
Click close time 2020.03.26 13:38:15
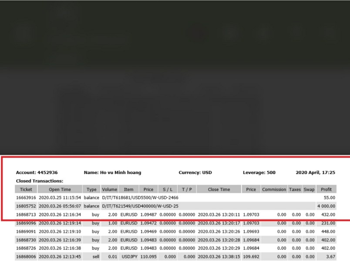click(219, 257)
